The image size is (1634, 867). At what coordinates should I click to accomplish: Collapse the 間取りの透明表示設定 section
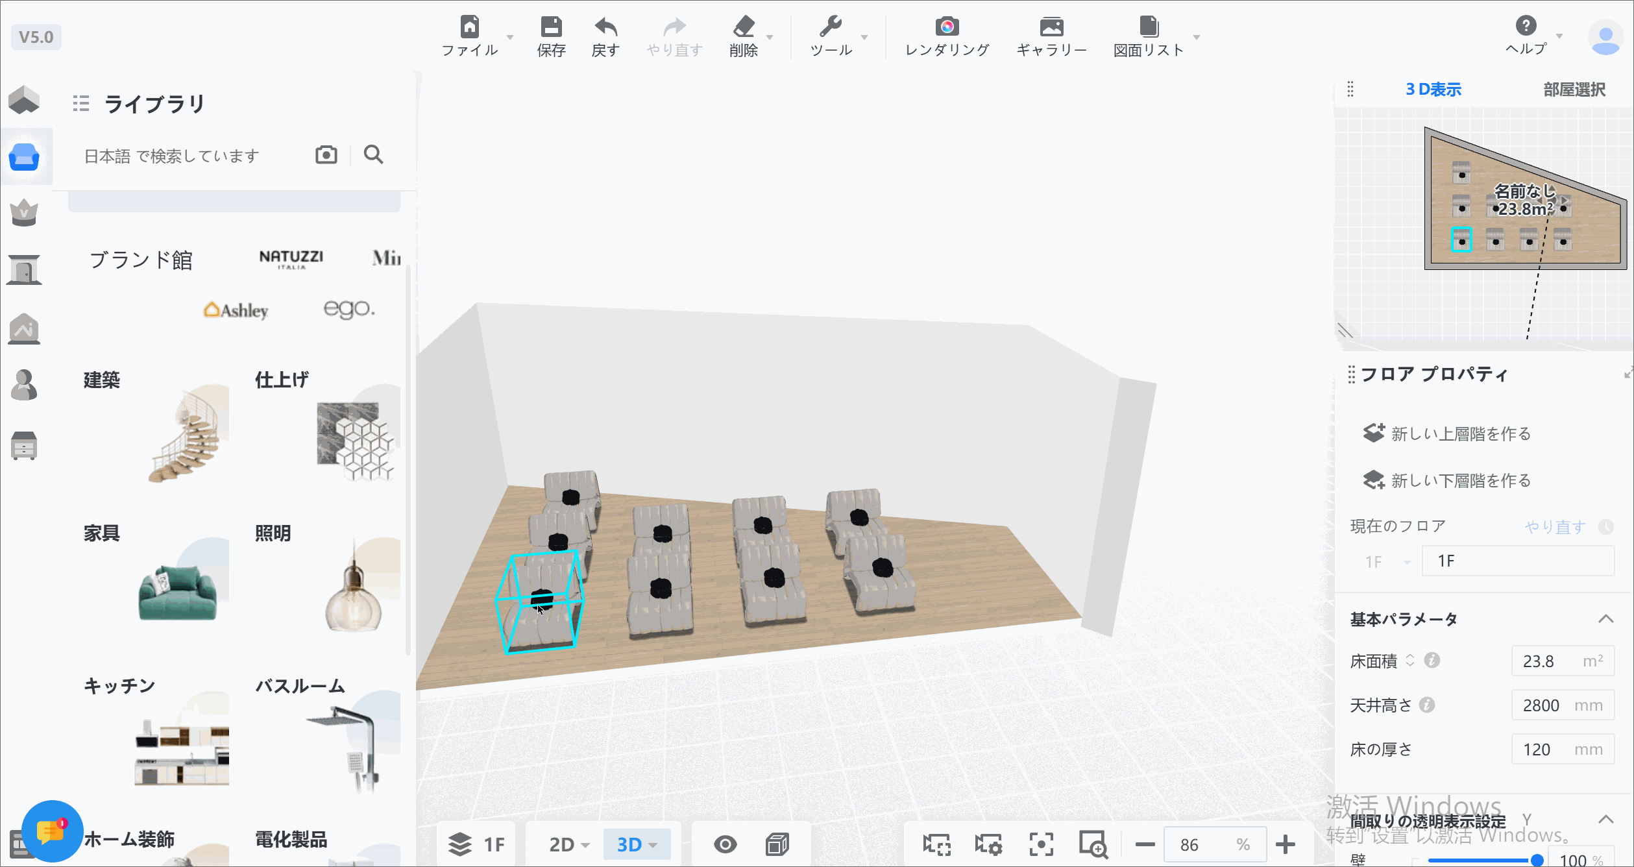coord(1605,819)
